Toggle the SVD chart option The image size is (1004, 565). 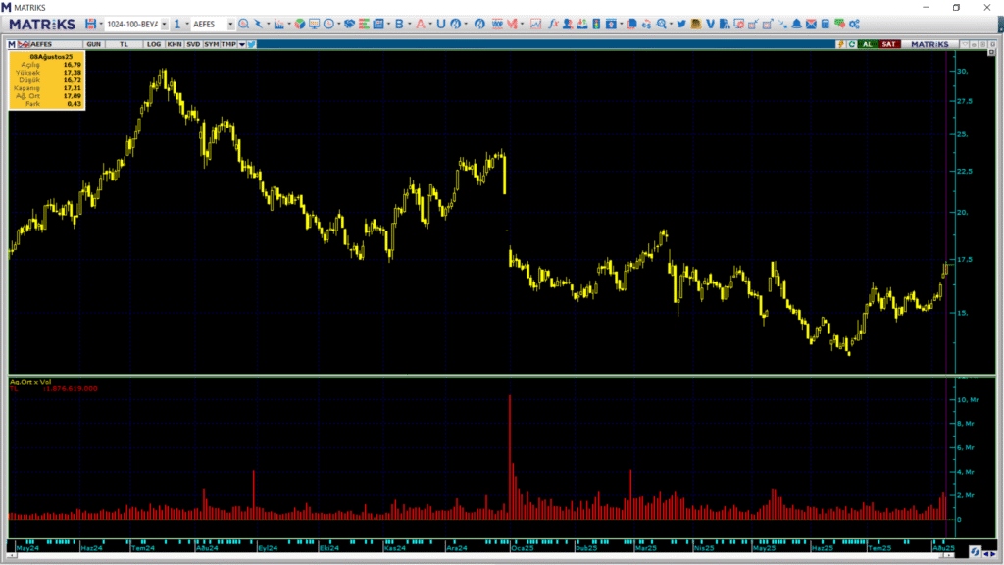(x=193, y=44)
